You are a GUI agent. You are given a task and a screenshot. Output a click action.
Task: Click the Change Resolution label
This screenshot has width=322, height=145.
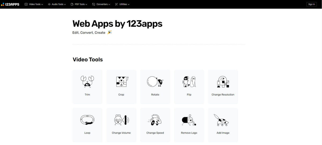(x=223, y=95)
